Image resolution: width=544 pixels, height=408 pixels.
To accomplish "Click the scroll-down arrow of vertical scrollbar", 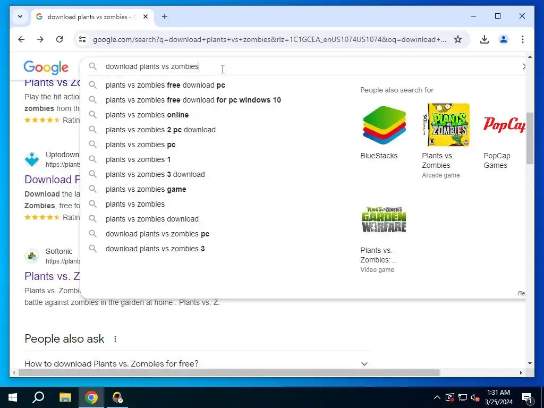I will tap(530, 363).
